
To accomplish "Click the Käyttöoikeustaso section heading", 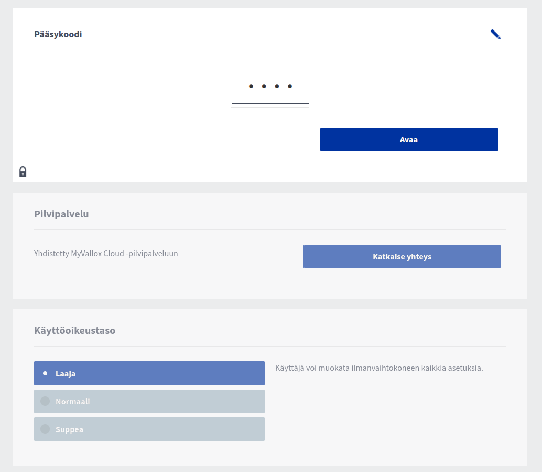I will coord(74,331).
